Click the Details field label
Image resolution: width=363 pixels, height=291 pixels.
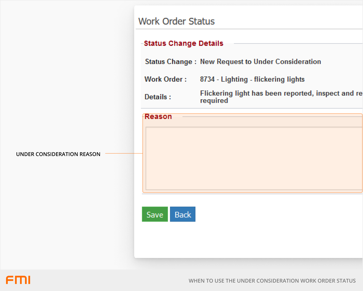158,97
